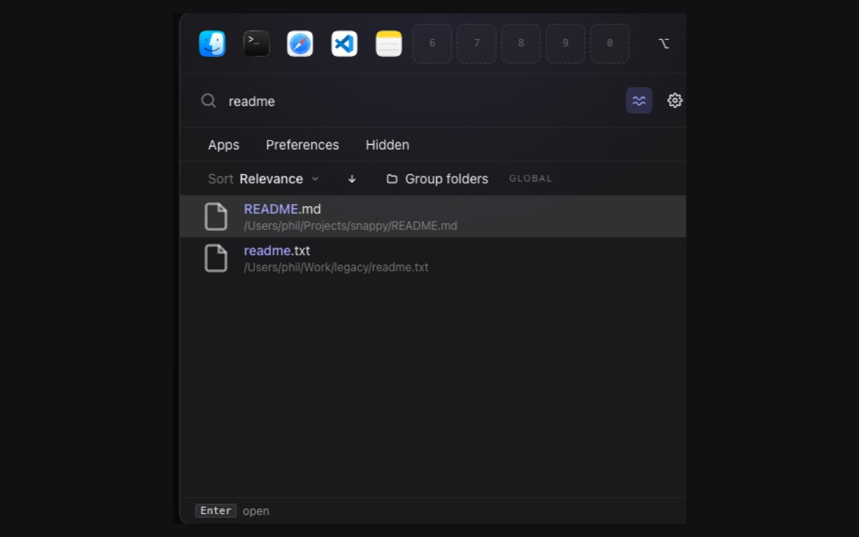Click the search magnifier icon
This screenshot has width=859, height=537.
click(x=209, y=101)
